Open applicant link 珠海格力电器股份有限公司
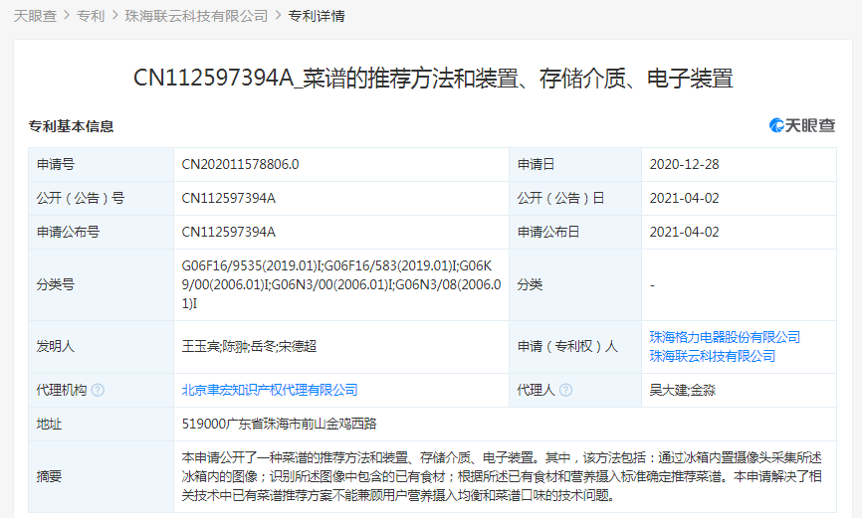The width and height of the screenshot is (862, 518). click(x=725, y=337)
